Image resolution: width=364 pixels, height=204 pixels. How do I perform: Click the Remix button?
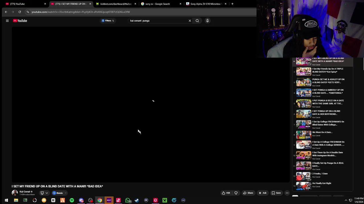57,193
